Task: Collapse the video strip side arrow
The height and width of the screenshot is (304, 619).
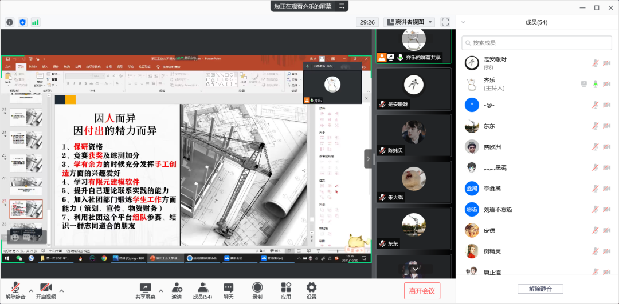Action: point(368,159)
